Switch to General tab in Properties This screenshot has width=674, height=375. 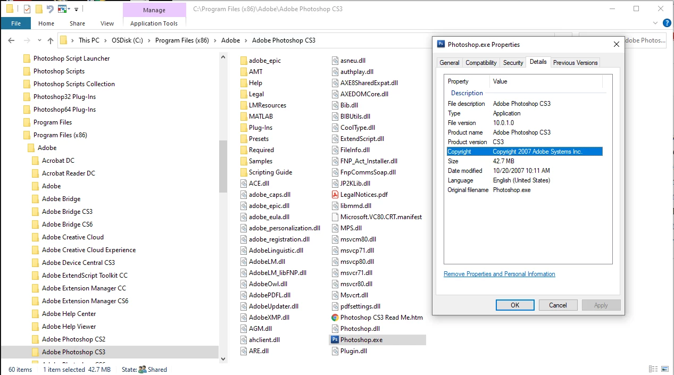(x=449, y=63)
